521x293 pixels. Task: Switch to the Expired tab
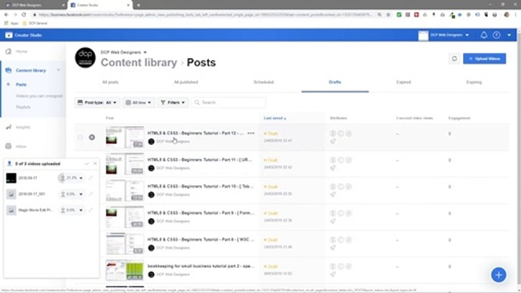point(403,82)
